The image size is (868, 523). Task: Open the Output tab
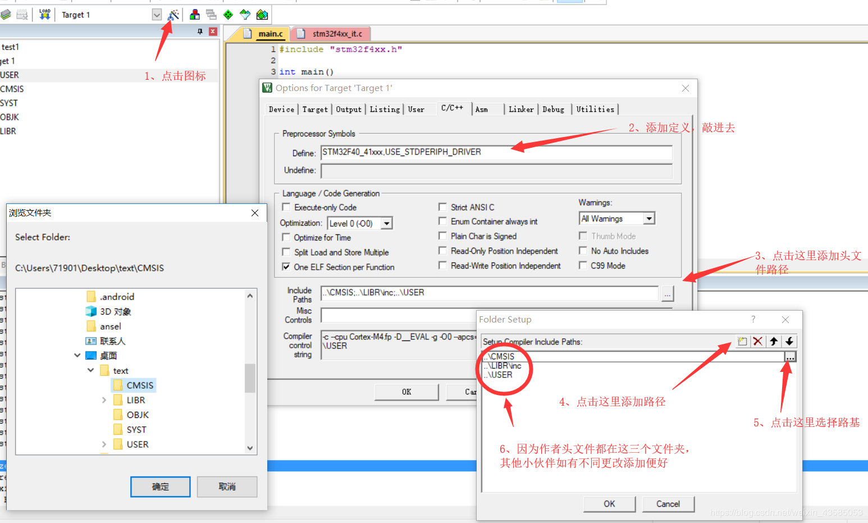[349, 110]
